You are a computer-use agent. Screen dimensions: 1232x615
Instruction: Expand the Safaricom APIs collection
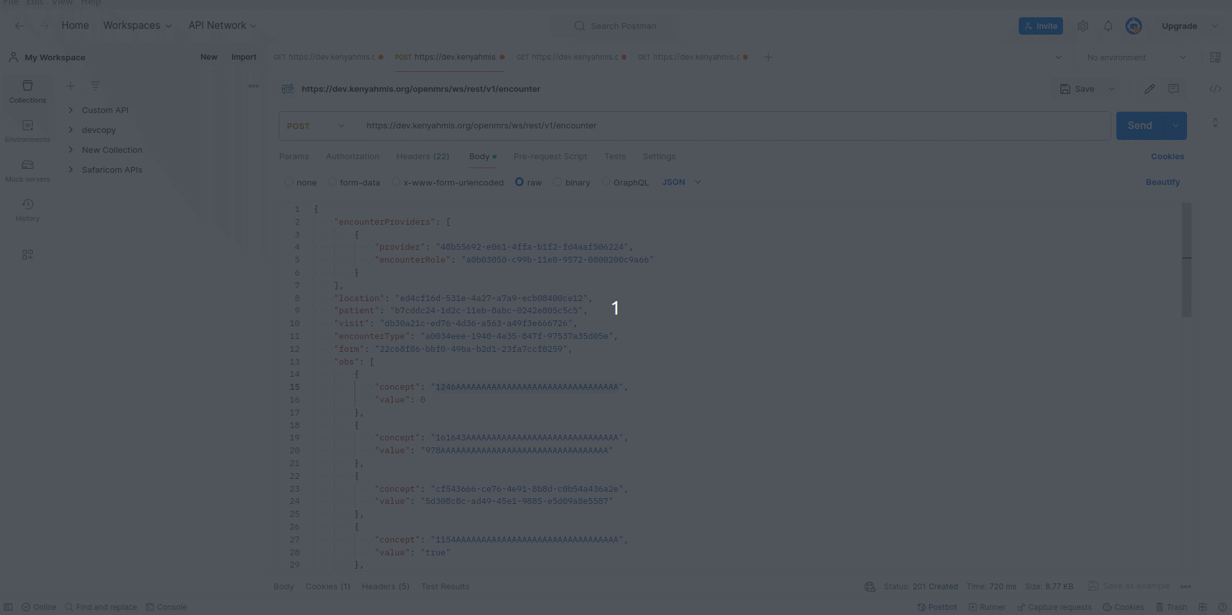click(x=71, y=169)
